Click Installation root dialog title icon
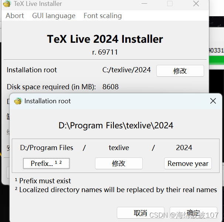 [x=18, y=101]
